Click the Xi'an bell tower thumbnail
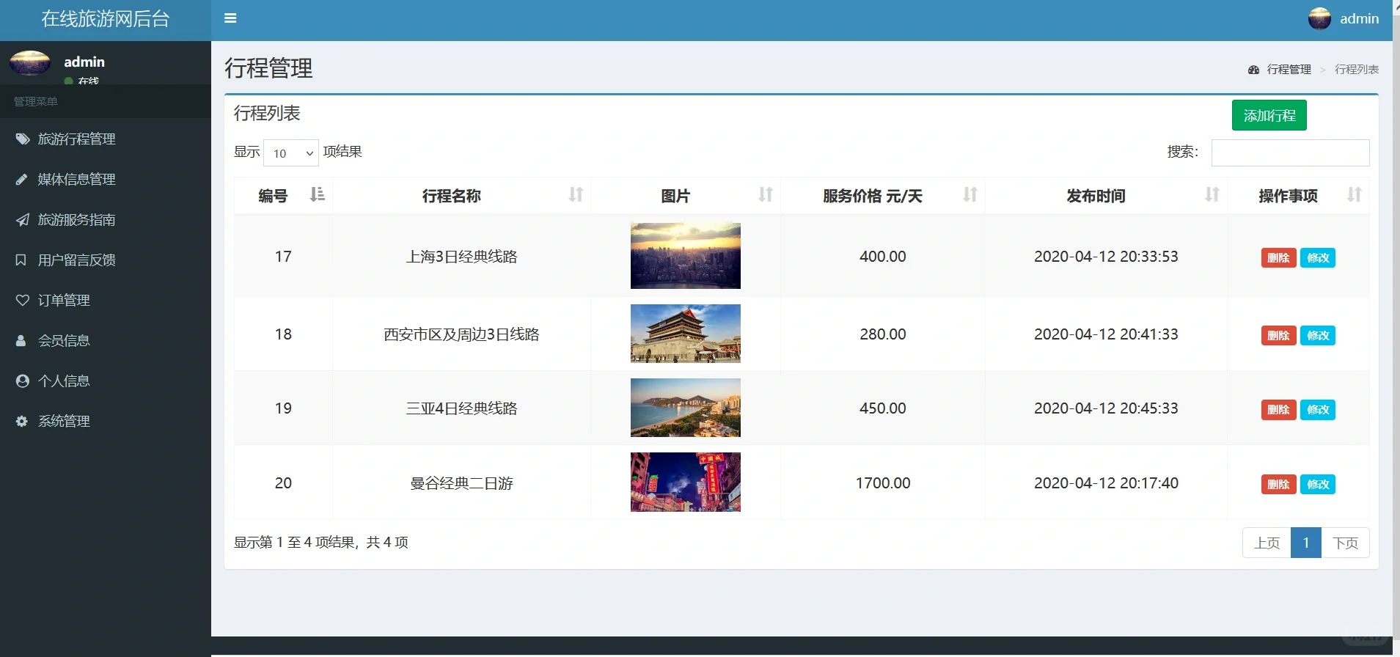This screenshot has height=657, width=1400. (x=686, y=334)
